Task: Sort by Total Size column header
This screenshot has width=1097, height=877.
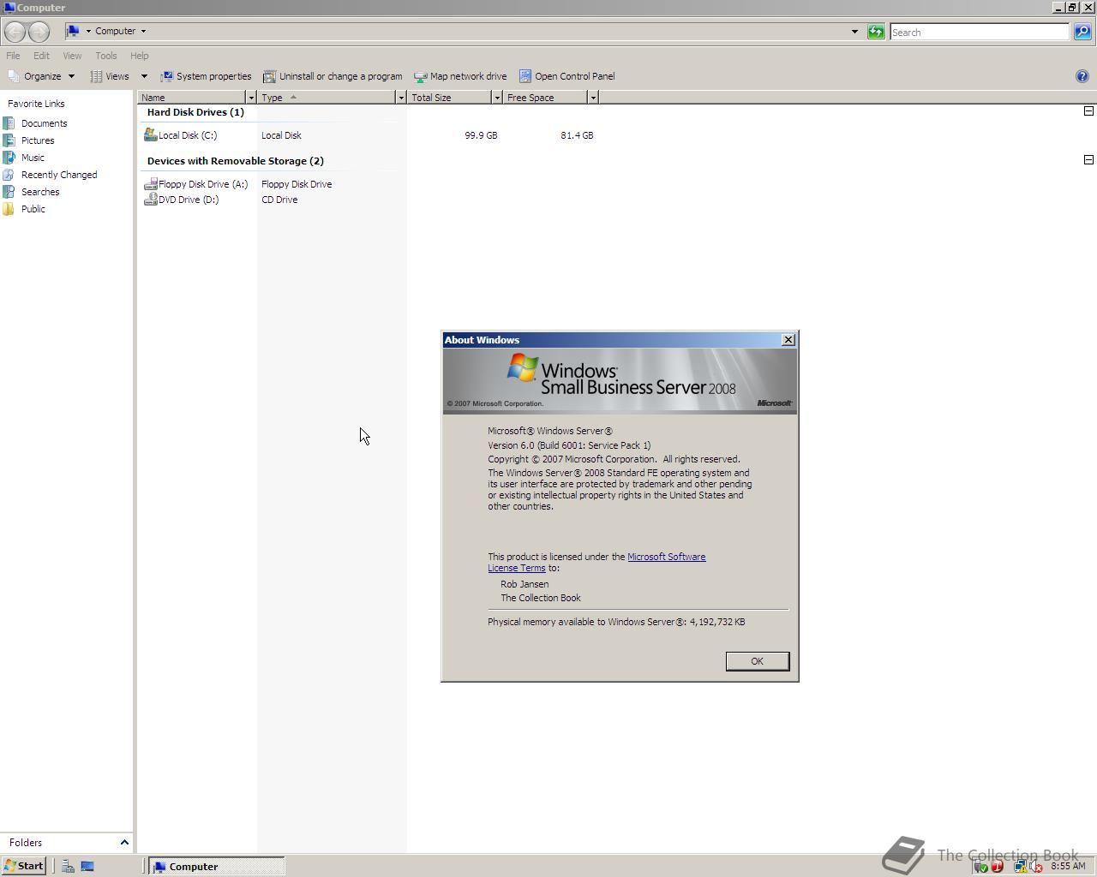Action: click(449, 98)
